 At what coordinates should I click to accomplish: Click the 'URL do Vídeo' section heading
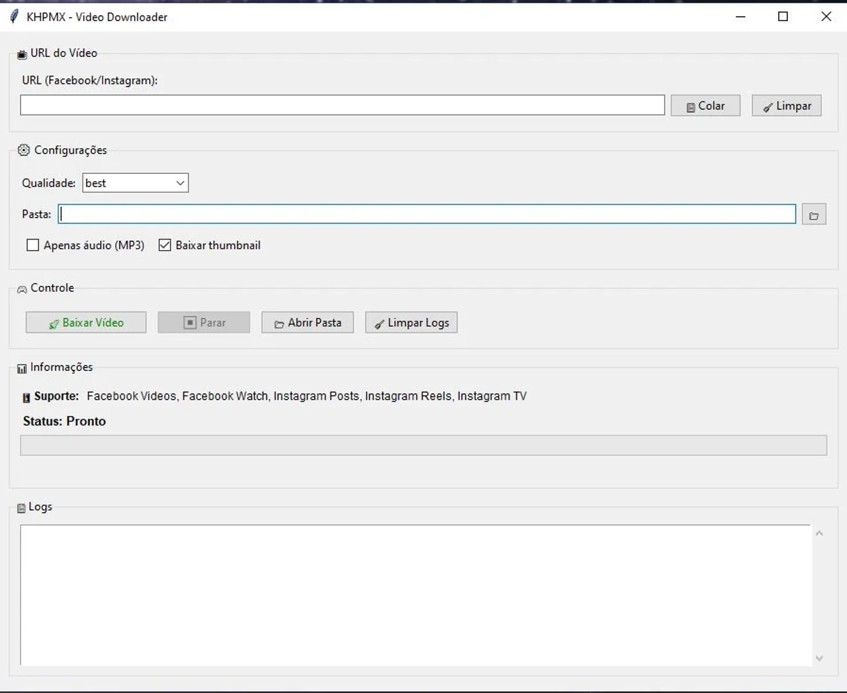pyautogui.click(x=63, y=53)
